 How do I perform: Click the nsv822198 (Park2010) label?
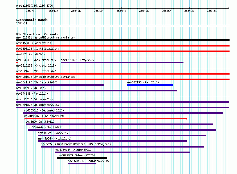pos(143,82)
